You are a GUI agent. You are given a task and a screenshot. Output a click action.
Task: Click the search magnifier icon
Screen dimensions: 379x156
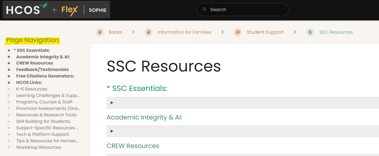pyautogui.click(x=205, y=9)
